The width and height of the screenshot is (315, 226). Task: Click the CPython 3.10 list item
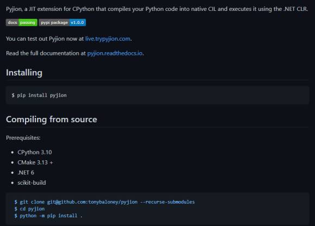35,152
